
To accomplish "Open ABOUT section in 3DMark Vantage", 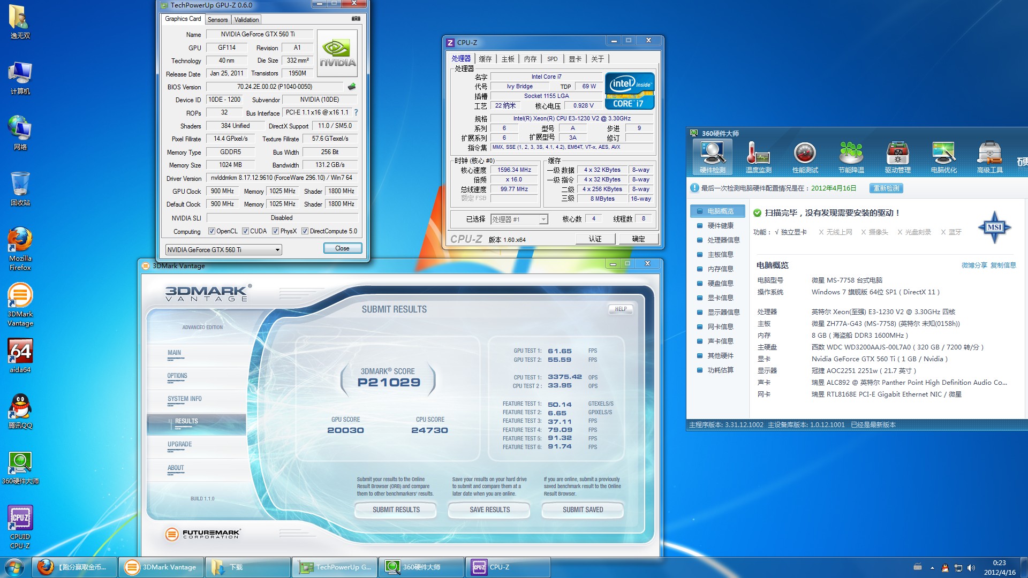I will 176,468.
